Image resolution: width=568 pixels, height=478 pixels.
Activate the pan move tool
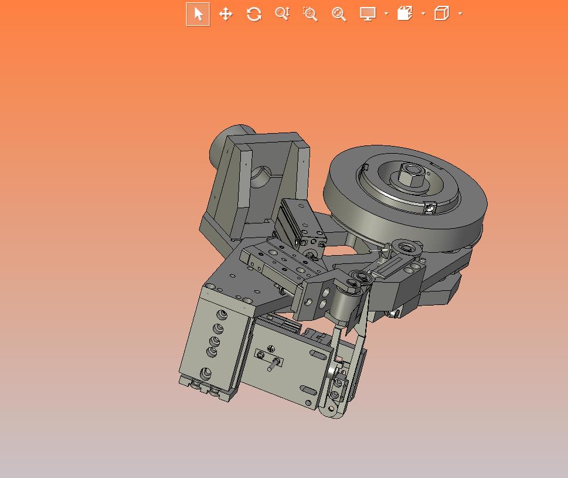(226, 14)
